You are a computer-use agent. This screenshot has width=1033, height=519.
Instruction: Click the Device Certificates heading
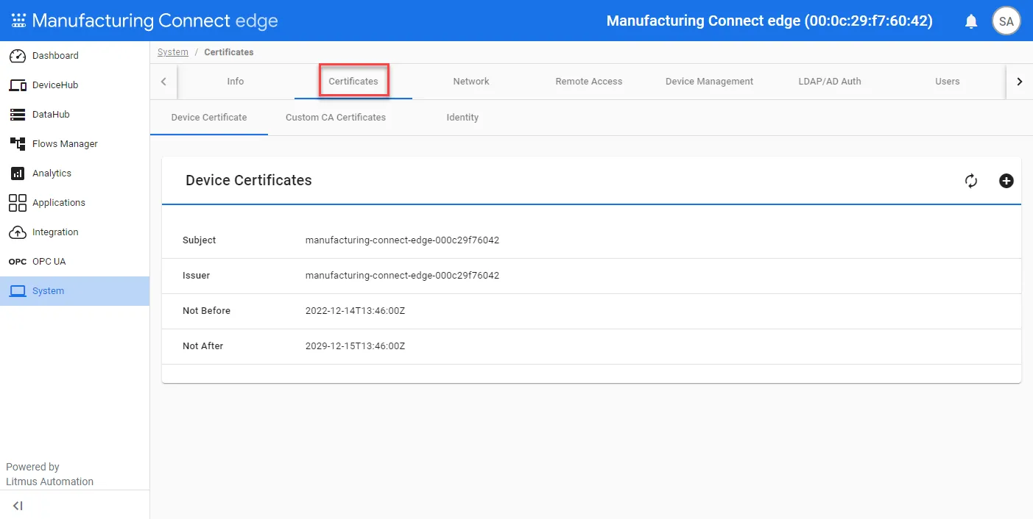click(249, 180)
